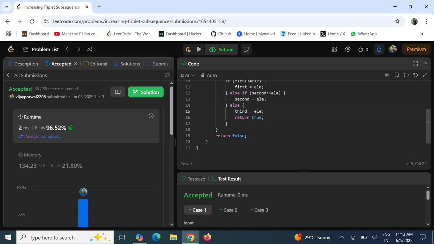Open vijayporwal2208 profile link
434x244 pixels.
(x=31, y=97)
